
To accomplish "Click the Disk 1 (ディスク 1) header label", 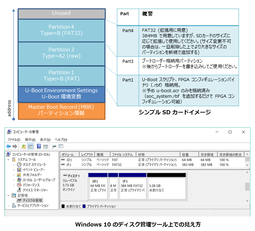I will click(72, 176).
